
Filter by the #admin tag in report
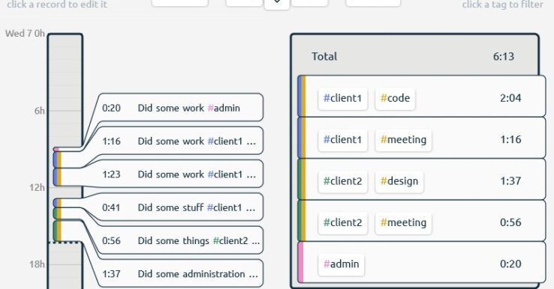[x=342, y=264]
